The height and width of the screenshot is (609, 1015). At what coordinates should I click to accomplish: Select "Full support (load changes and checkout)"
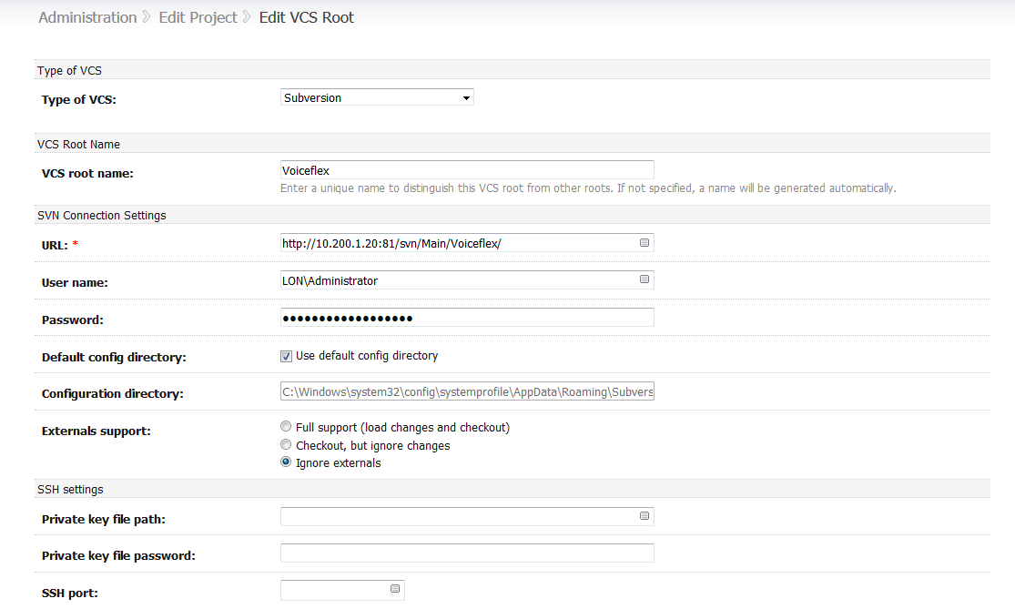(286, 426)
